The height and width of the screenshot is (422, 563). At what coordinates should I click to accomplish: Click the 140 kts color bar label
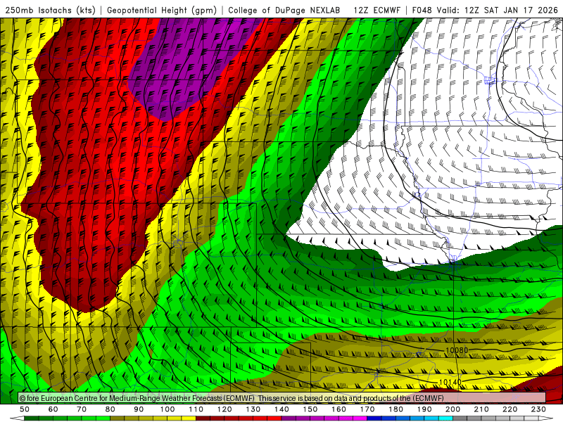[x=281, y=409]
